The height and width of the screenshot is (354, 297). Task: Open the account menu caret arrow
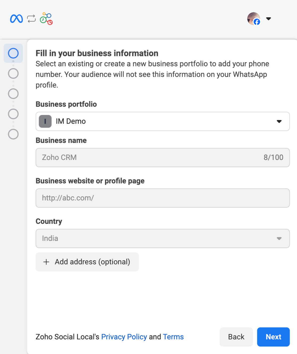click(x=269, y=19)
